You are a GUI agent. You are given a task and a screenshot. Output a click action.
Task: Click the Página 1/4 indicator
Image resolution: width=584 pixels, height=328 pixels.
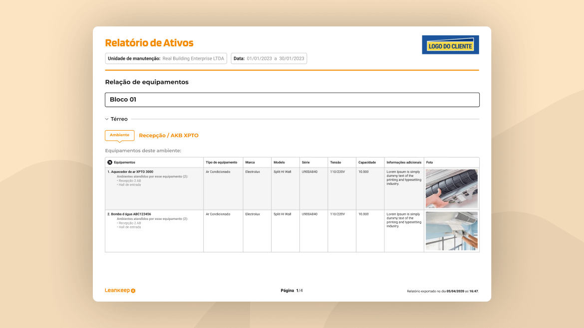coord(292,291)
